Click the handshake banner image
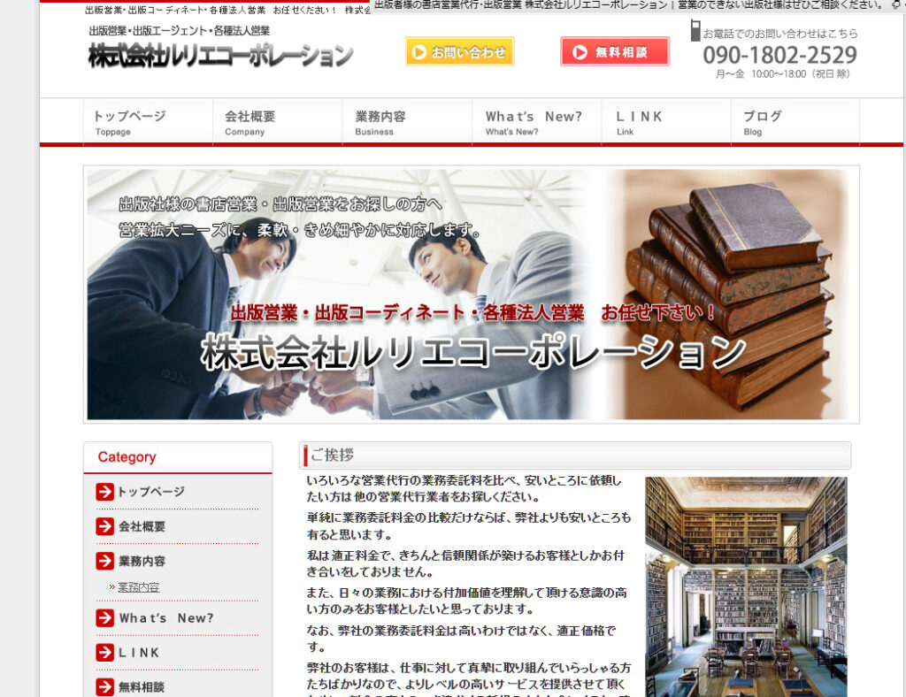 click(471, 294)
